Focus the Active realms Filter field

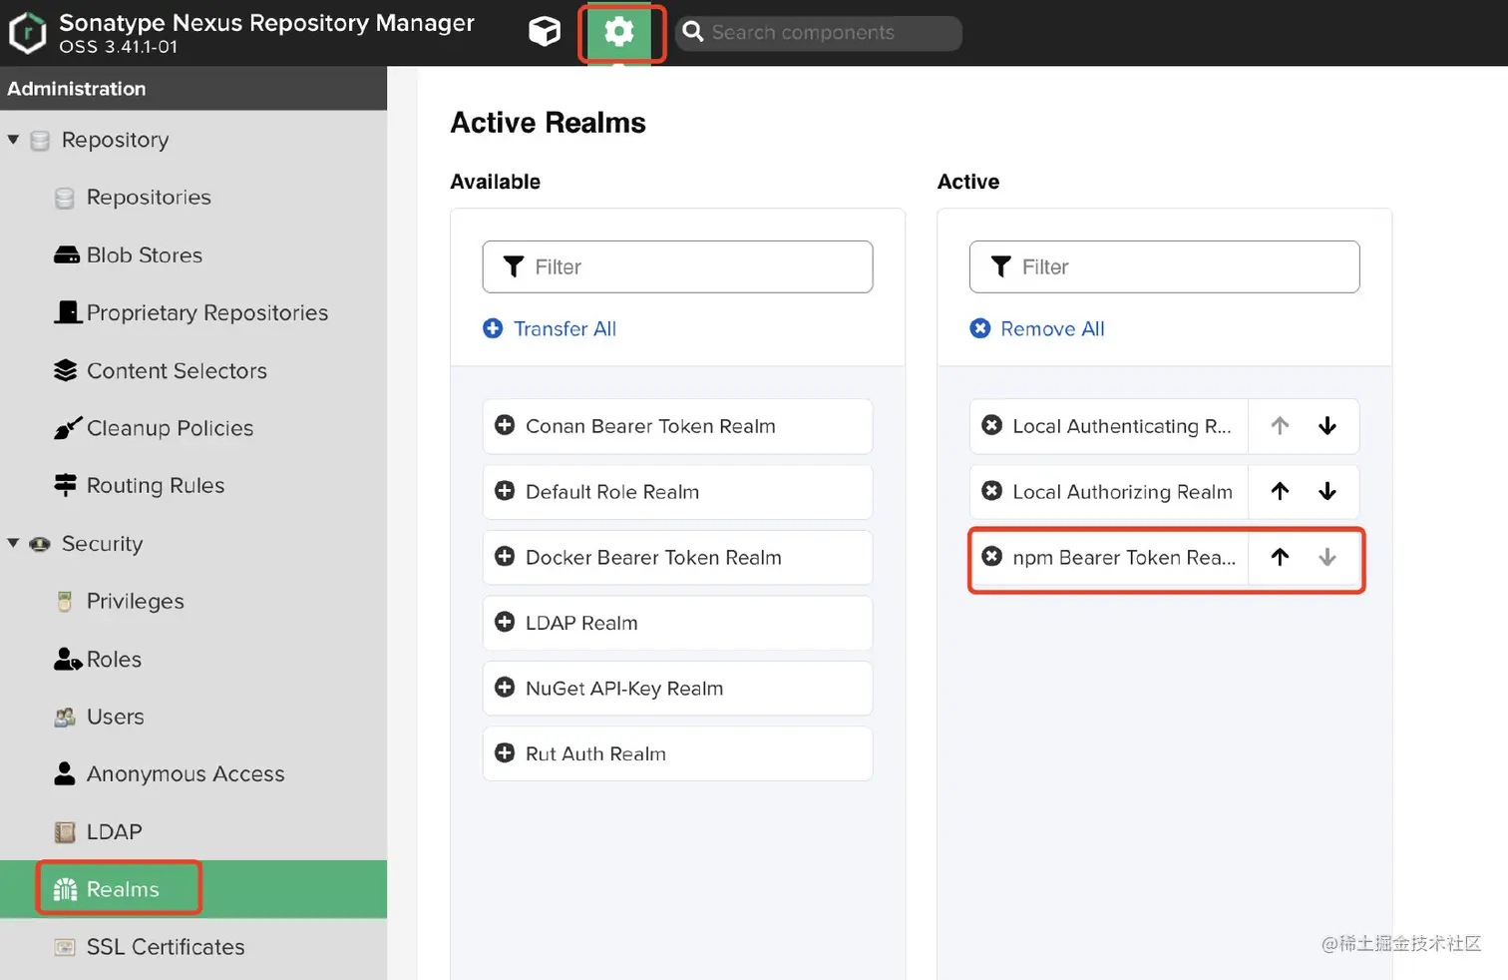[1177, 266]
